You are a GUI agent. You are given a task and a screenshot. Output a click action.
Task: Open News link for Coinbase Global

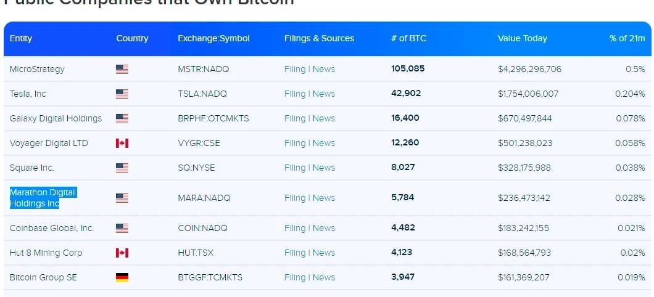click(324, 228)
